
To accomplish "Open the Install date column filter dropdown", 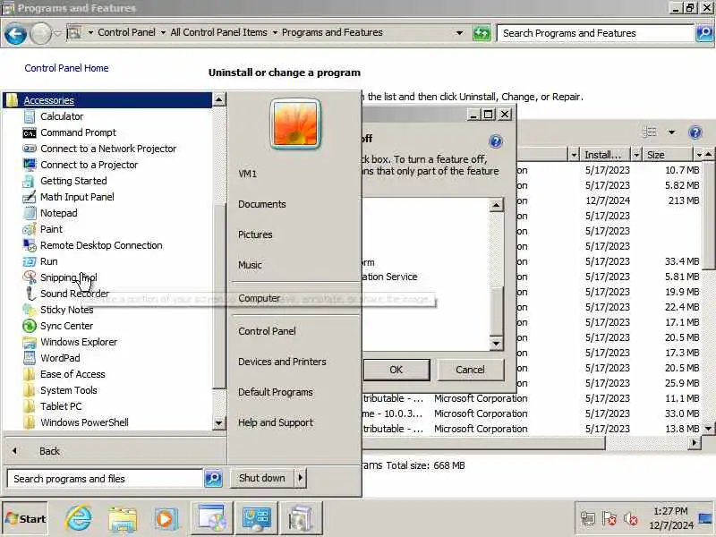I will 636,155.
